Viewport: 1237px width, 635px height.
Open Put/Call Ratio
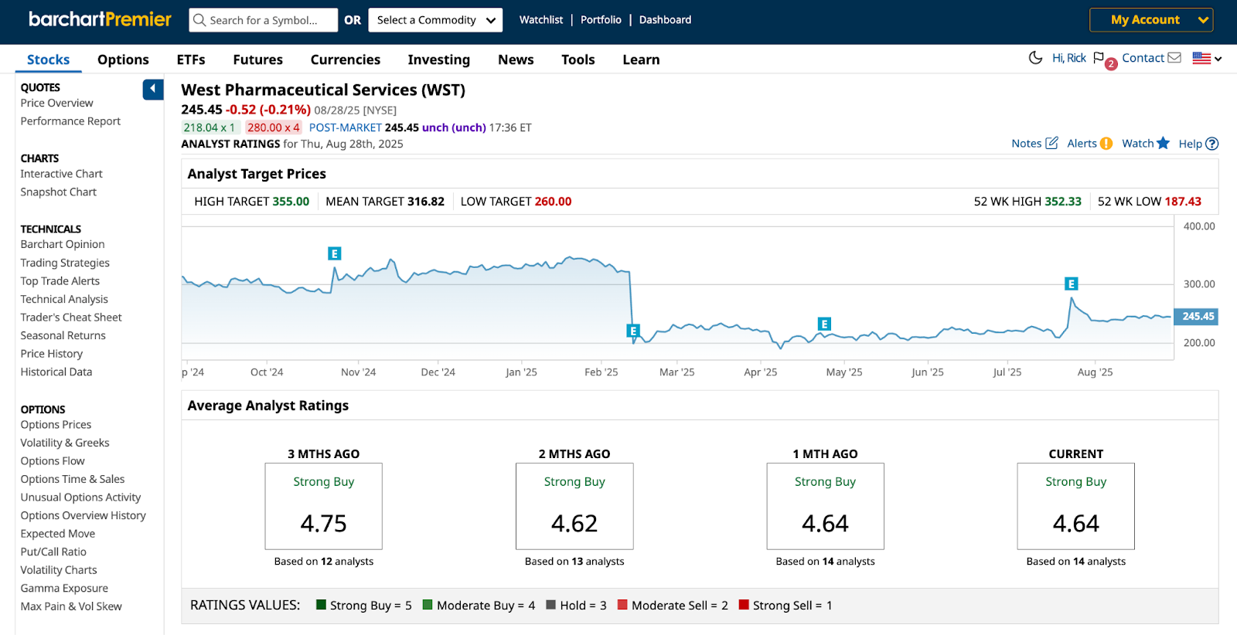[x=53, y=552]
